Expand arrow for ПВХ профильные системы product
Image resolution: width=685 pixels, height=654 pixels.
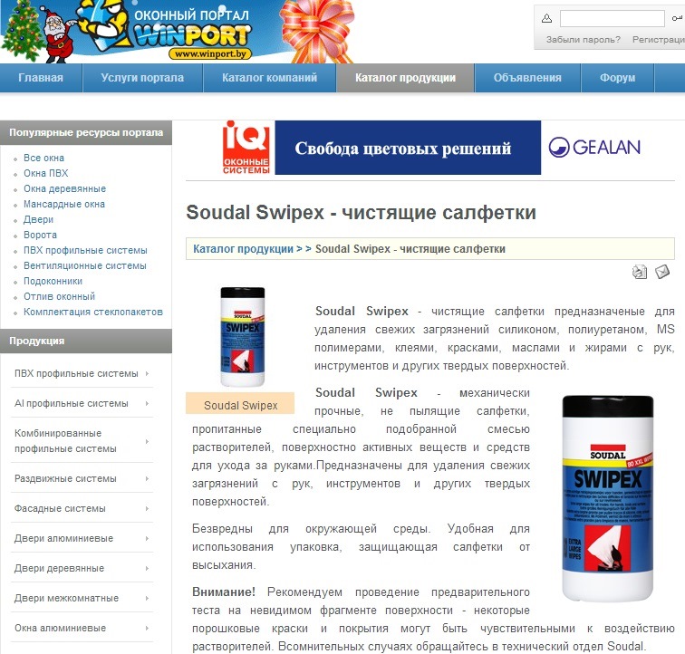147,373
